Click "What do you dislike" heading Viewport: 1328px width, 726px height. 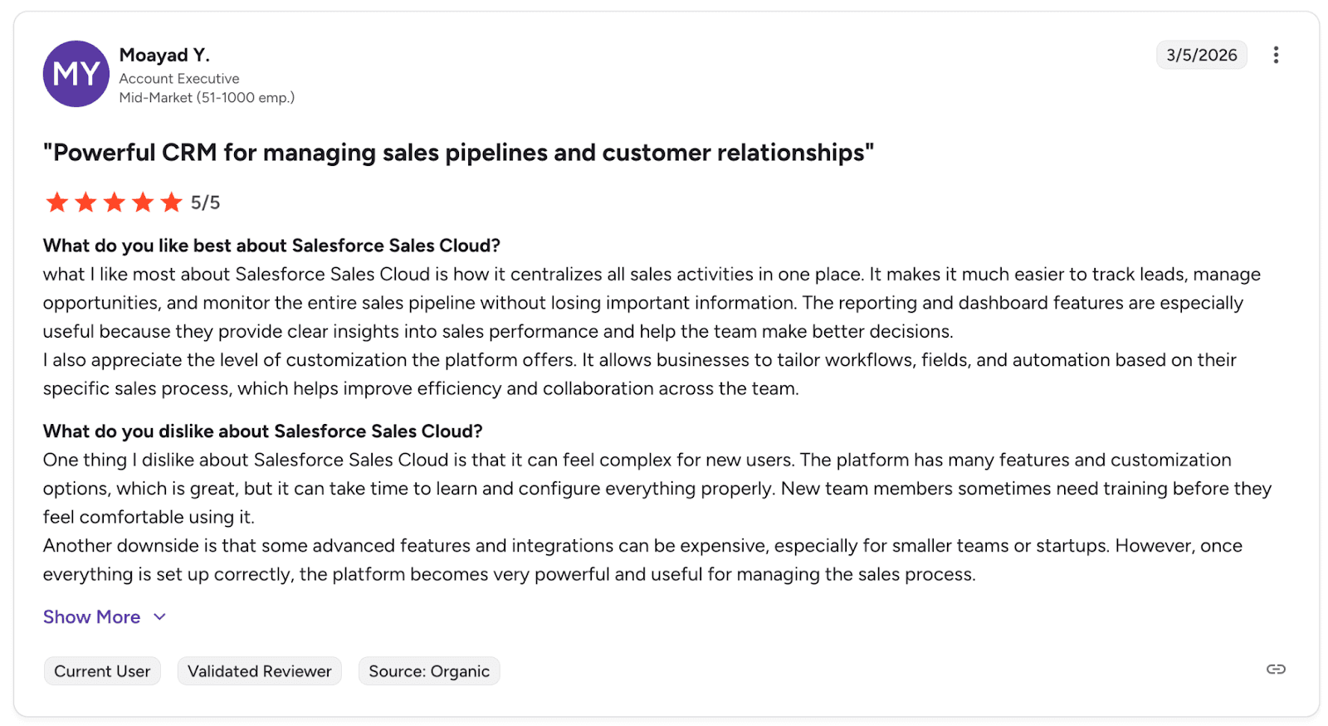coord(262,431)
